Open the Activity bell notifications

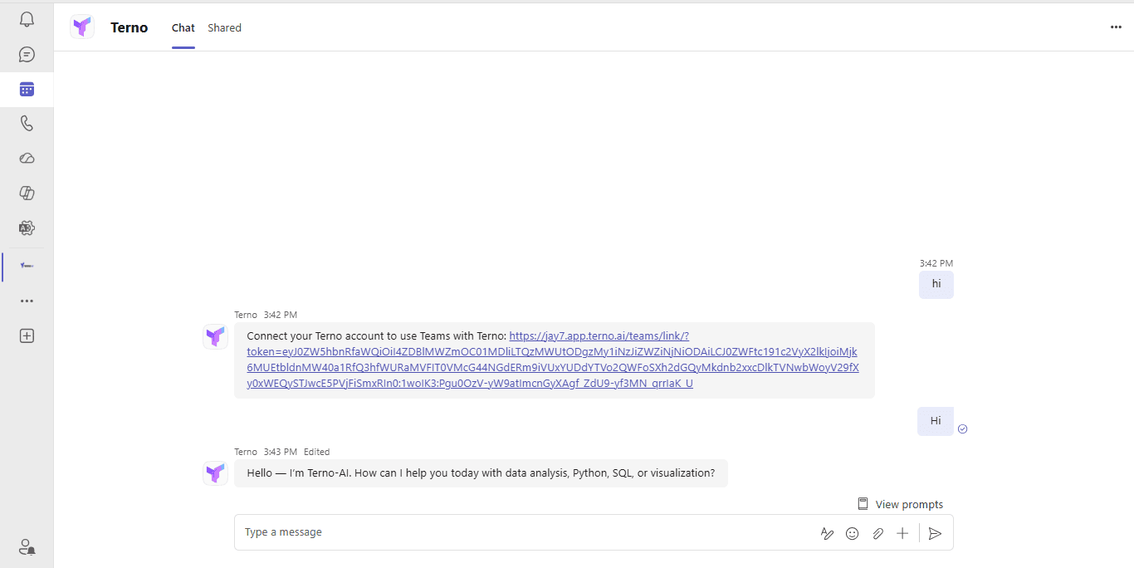27,19
